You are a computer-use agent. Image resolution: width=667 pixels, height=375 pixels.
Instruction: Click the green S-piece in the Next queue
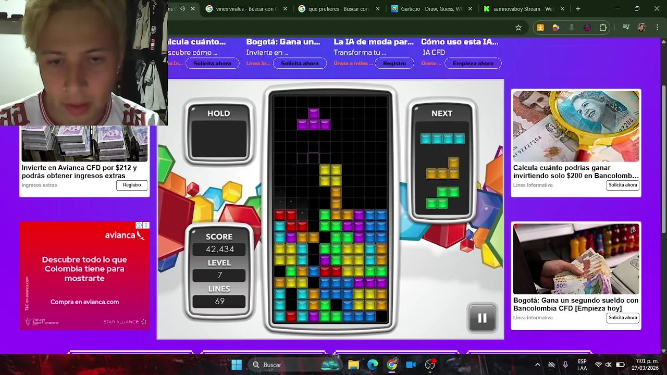[x=442, y=198]
